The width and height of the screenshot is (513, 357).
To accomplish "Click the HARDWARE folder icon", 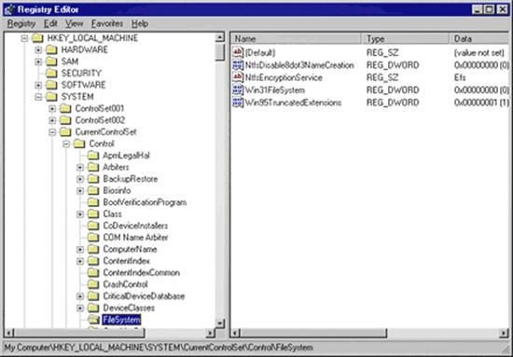I will (51, 49).
